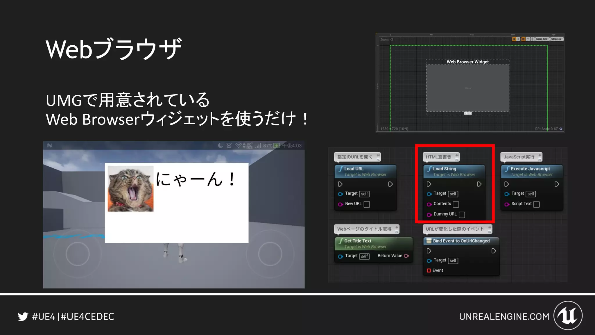
Task: Click Load String input execution pin
Action: tap(429, 184)
